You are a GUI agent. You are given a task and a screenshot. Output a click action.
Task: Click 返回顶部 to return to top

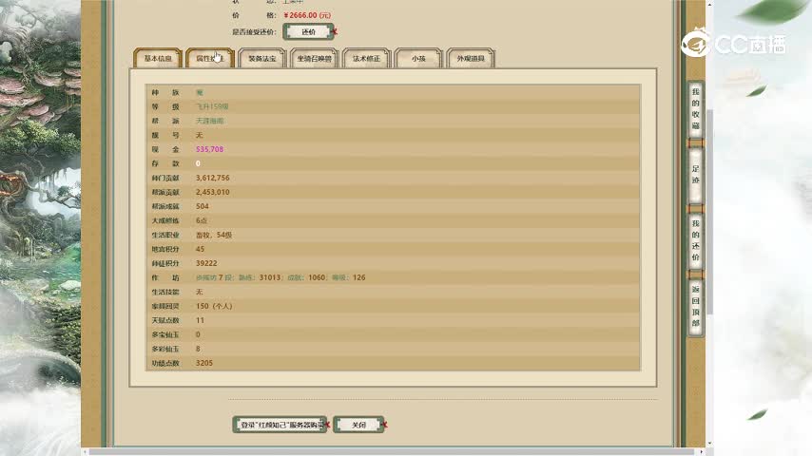coord(695,306)
